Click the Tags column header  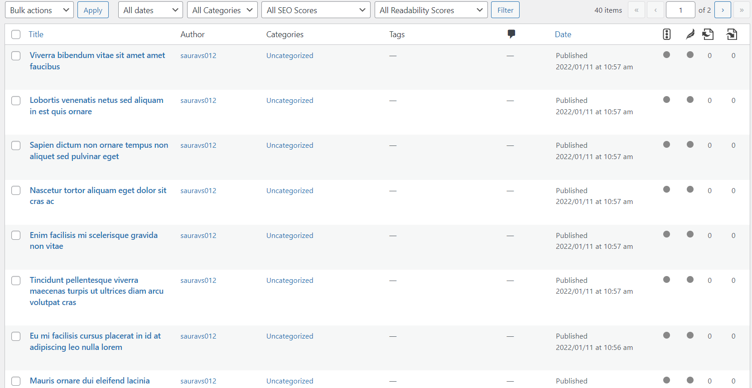click(x=397, y=34)
